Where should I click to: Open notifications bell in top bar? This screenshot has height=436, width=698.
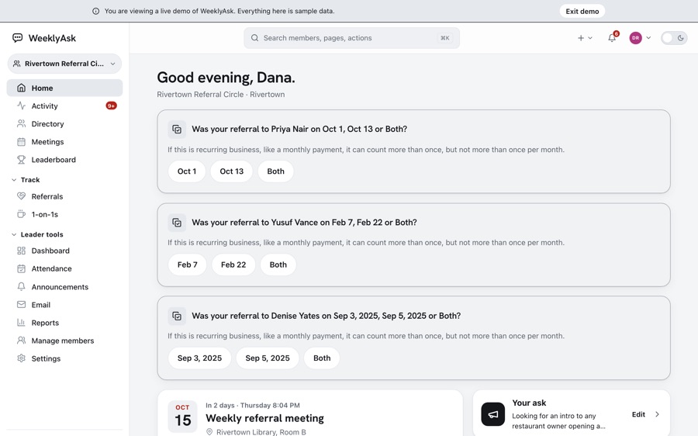612,38
